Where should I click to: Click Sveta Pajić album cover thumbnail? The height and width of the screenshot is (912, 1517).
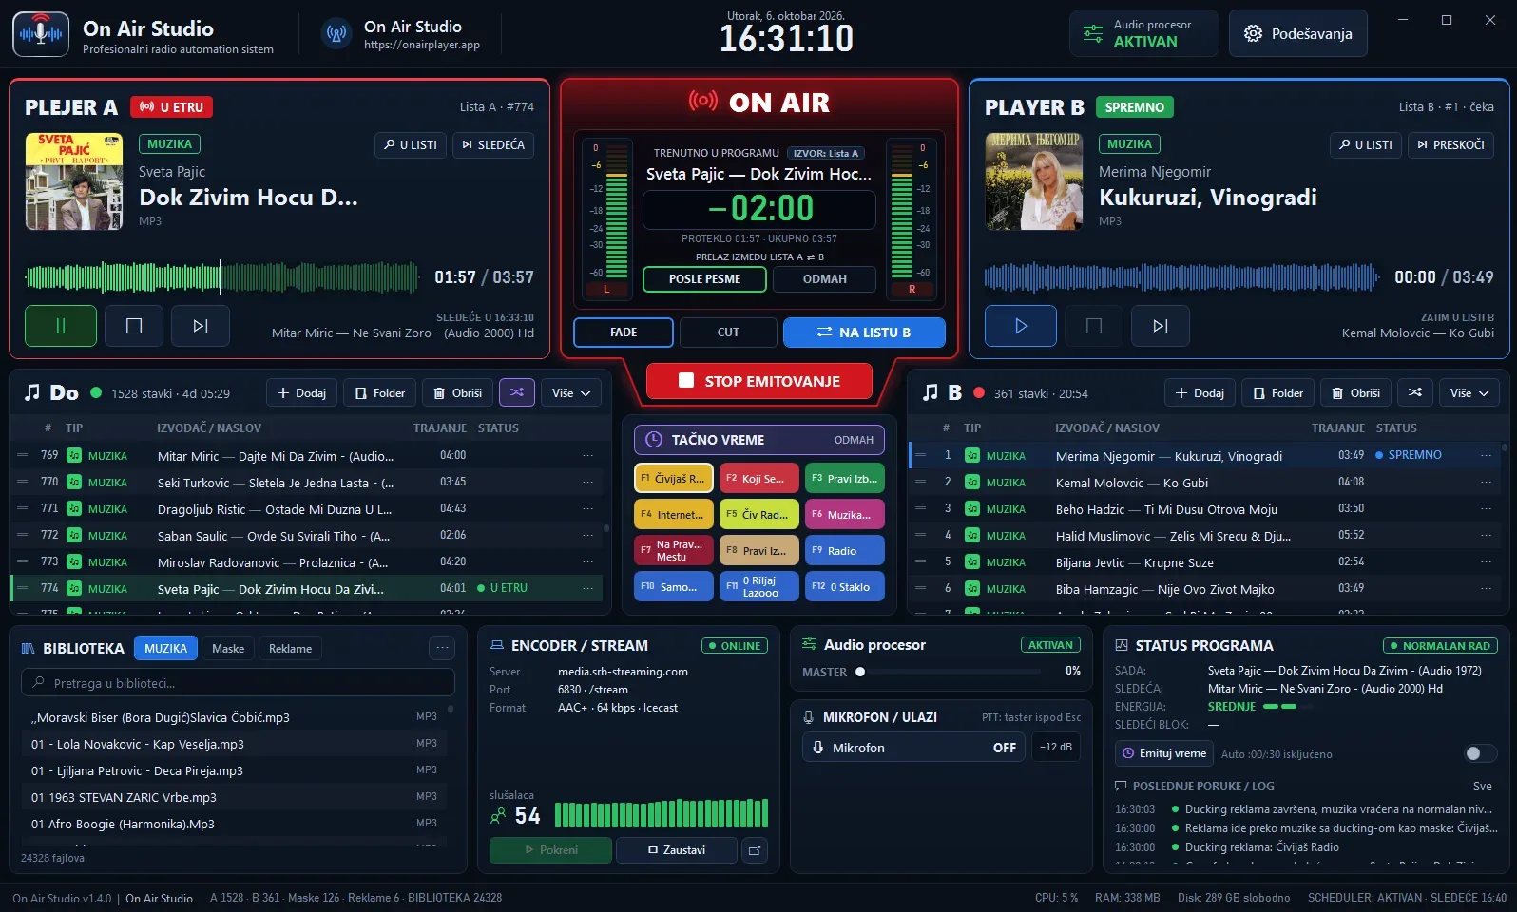click(x=73, y=181)
